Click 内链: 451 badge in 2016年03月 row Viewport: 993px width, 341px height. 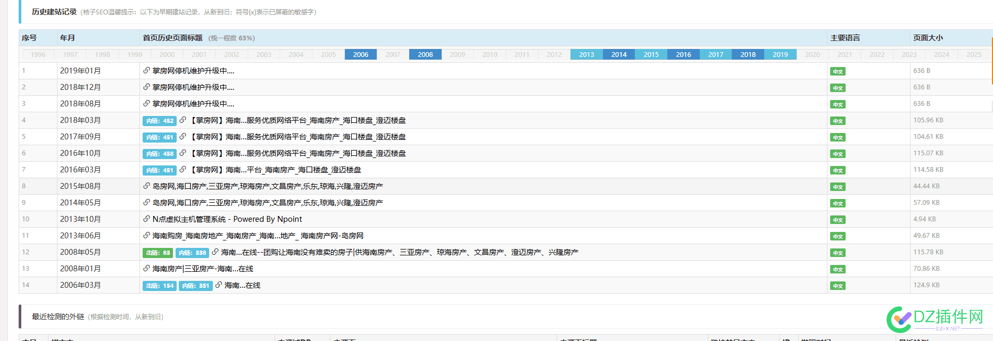160,170
